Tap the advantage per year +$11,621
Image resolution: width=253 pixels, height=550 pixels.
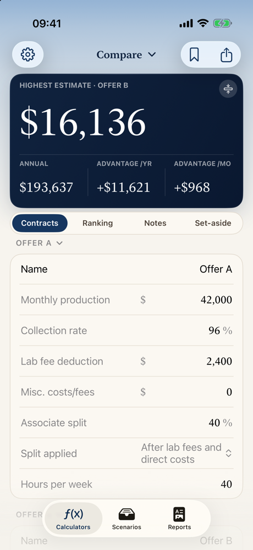(123, 188)
